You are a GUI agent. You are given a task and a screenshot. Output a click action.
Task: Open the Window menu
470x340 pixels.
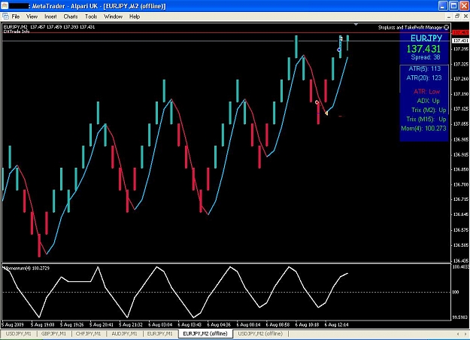click(x=113, y=17)
